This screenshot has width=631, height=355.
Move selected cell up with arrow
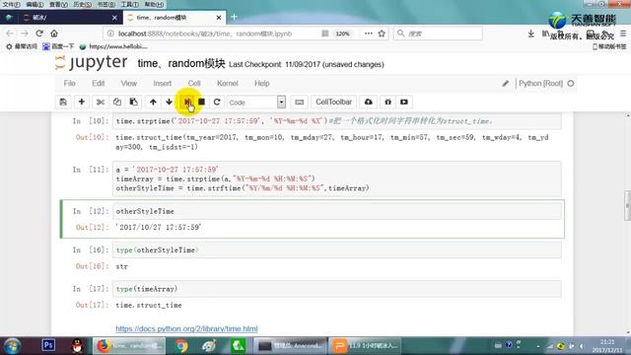[x=153, y=103]
